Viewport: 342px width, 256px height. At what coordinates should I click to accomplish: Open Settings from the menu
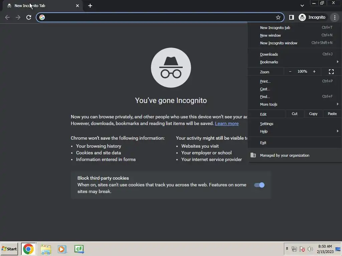(x=295, y=124)
